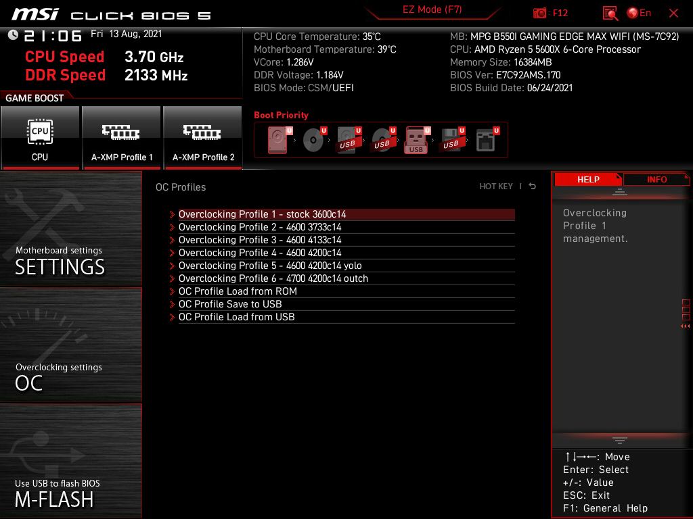The width and height of the screenshot is (693, 519).
Task: Click the clock icon beside the time
Action: pyautogui.click(x=14, y=35)
